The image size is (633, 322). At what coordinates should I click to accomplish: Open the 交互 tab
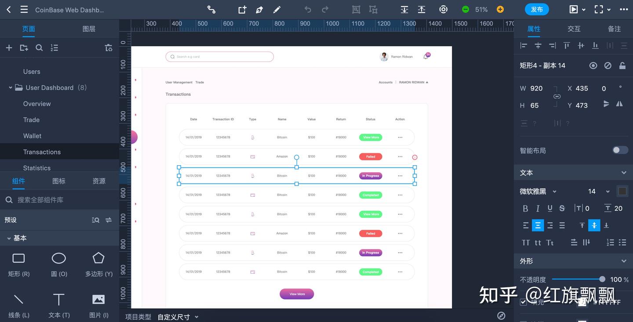574,29
